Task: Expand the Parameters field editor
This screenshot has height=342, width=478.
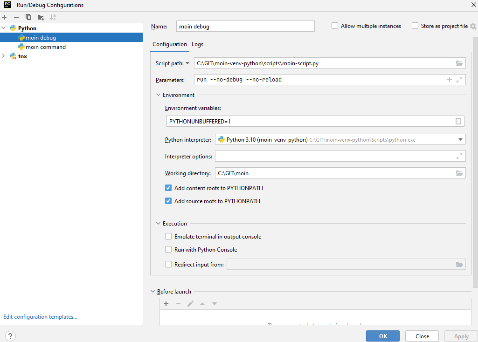Action: 459,80
